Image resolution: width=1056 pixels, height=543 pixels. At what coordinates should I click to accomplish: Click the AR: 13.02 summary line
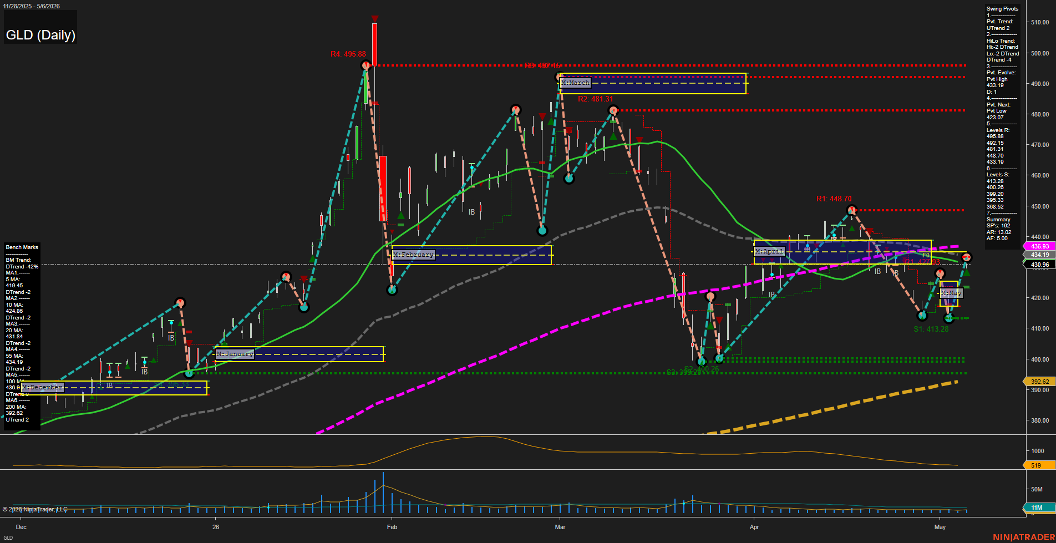999,232
